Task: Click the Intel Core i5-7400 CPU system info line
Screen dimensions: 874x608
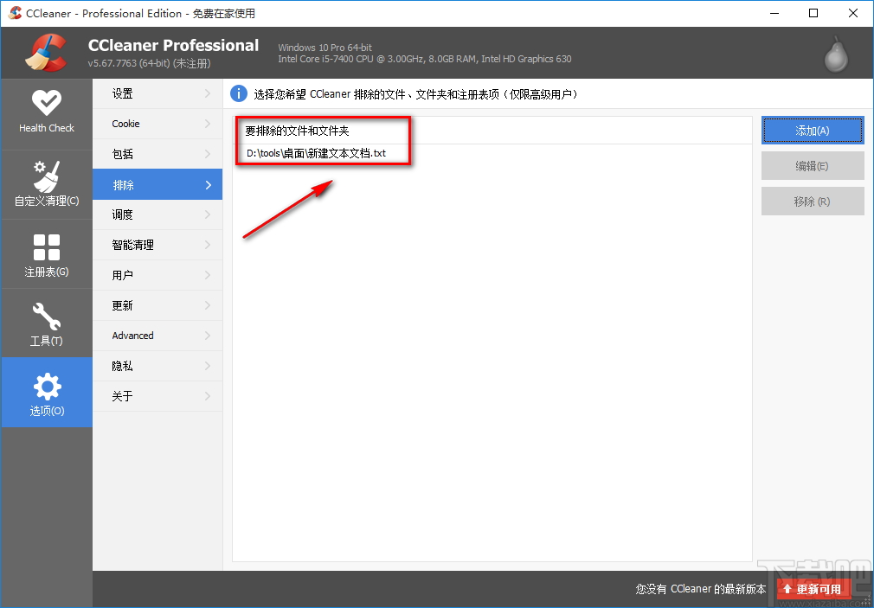Action: 425,59
